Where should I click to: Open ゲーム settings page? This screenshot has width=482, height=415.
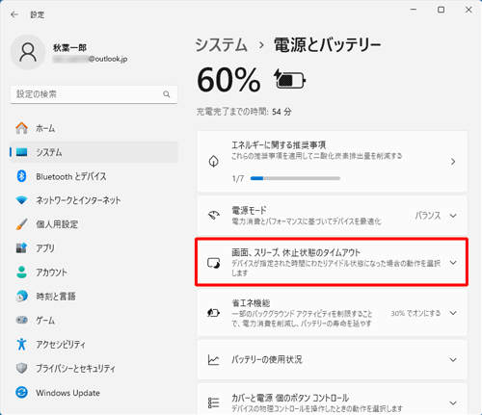[94, 320]
